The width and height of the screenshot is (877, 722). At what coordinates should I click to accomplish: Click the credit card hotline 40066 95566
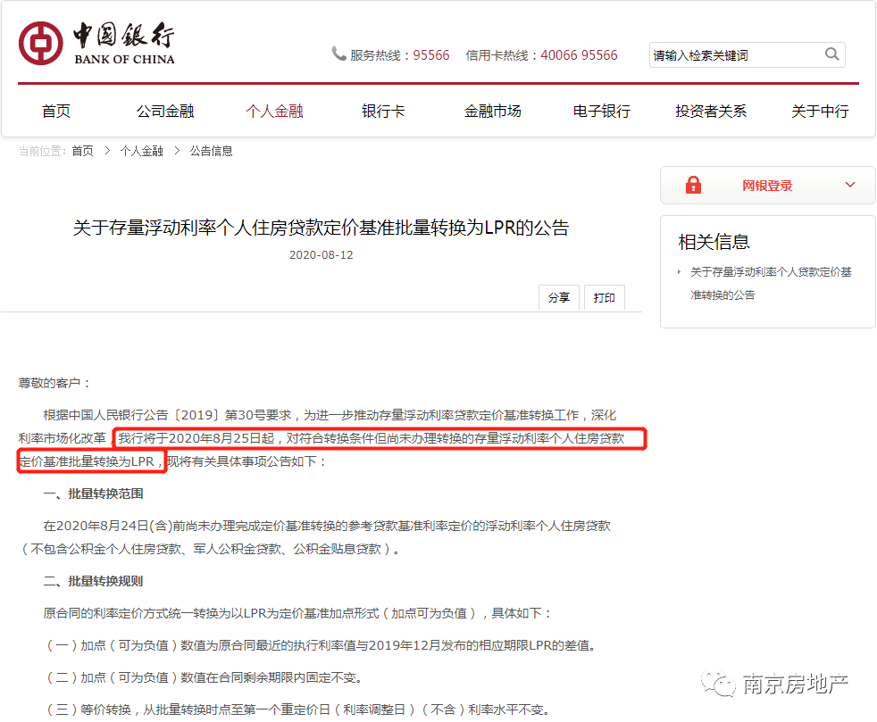[579, 54]
